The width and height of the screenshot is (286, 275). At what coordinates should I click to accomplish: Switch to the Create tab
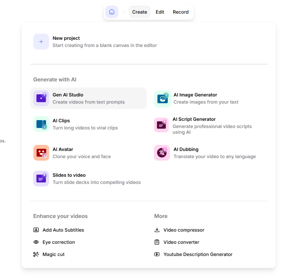point(139,12)
